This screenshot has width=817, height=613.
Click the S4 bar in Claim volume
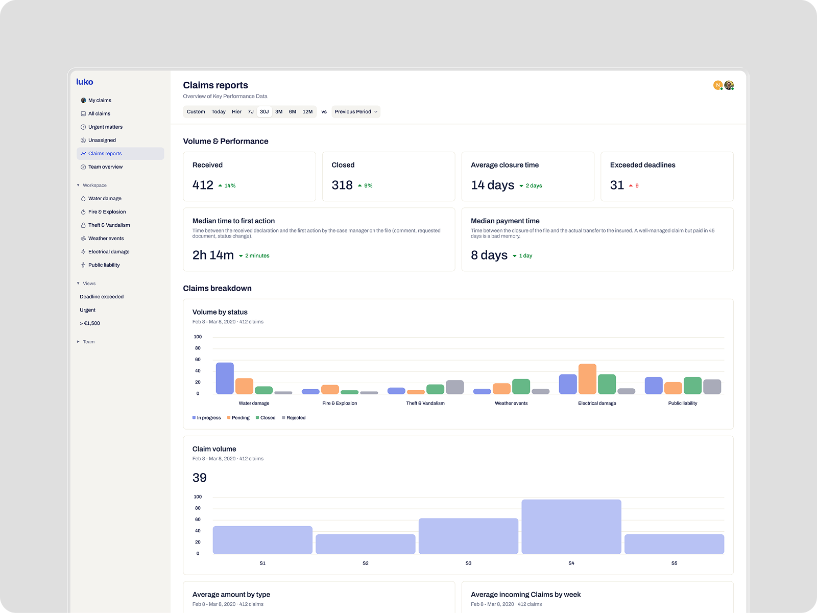[x=571, y=527]
